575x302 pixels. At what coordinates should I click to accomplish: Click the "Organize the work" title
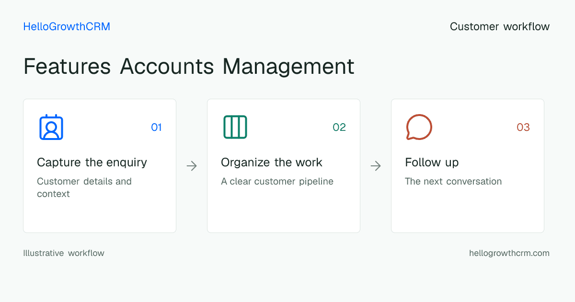pyautogui.click(x=272, y=163)
